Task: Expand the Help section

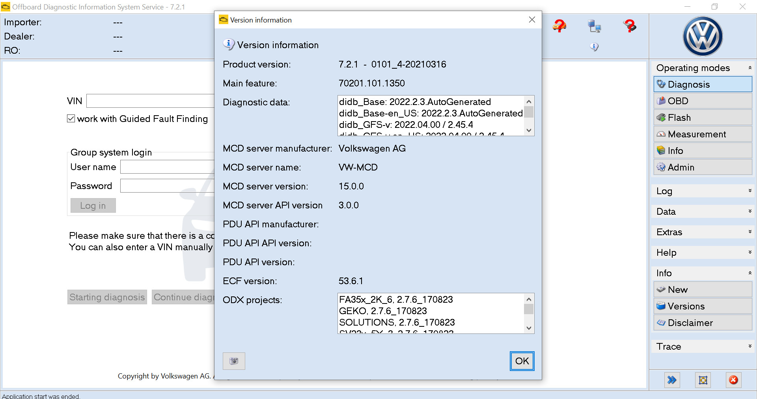Action: coord(750,252)
